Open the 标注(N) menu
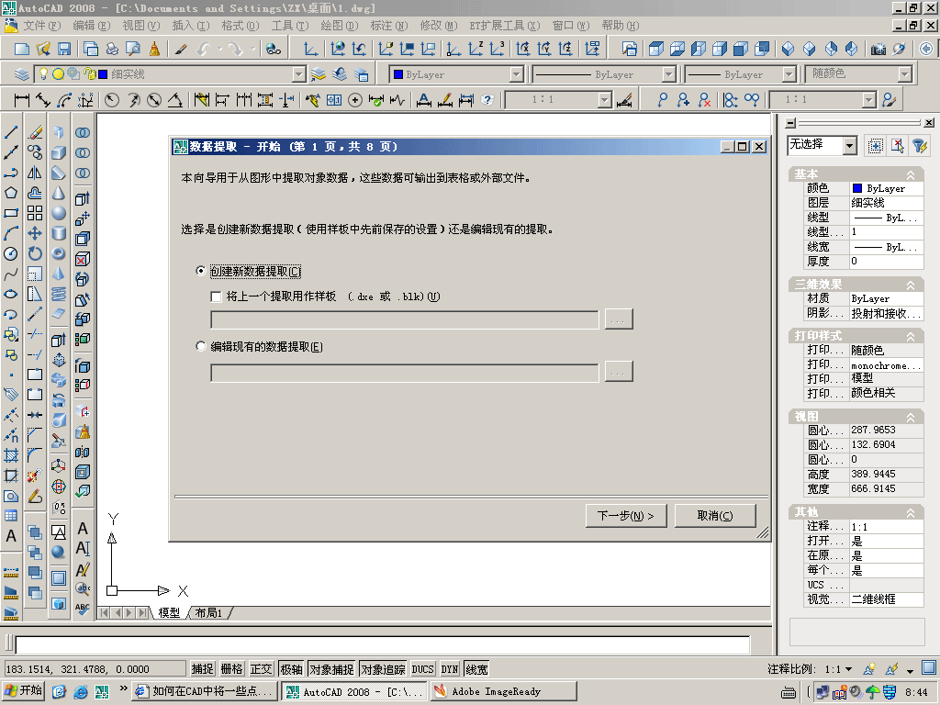Screen dimensions: 940x705 [x=389, y=25]
